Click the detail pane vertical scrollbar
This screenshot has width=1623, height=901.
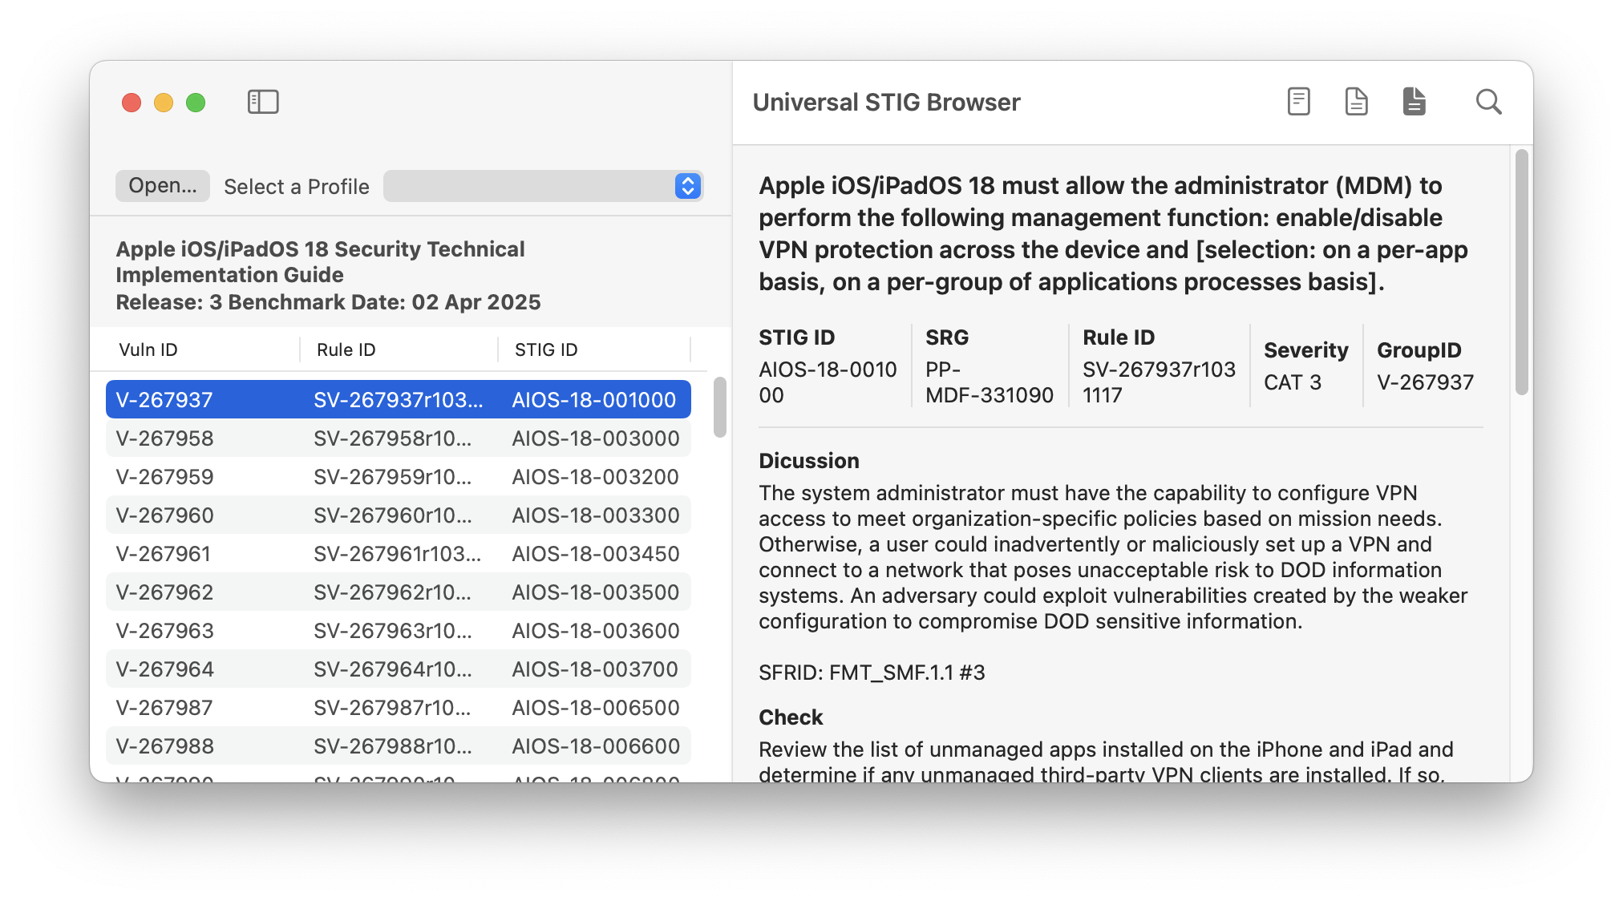pos(1521,273)
